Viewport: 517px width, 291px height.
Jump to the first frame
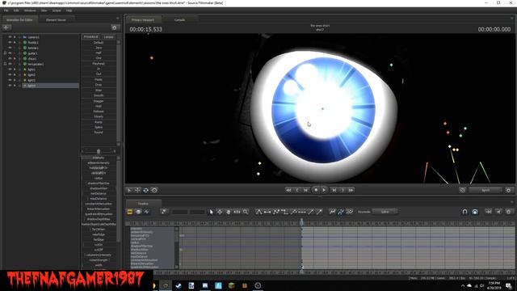coord(288,190)
